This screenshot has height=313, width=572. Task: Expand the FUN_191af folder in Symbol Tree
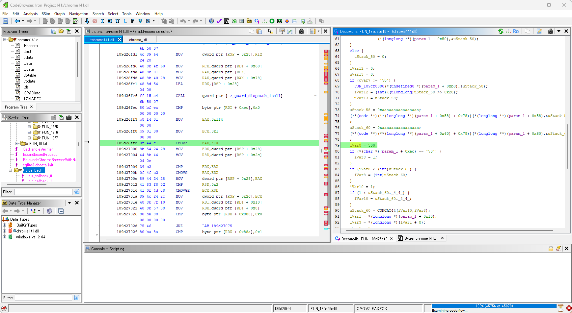[17, 143]
